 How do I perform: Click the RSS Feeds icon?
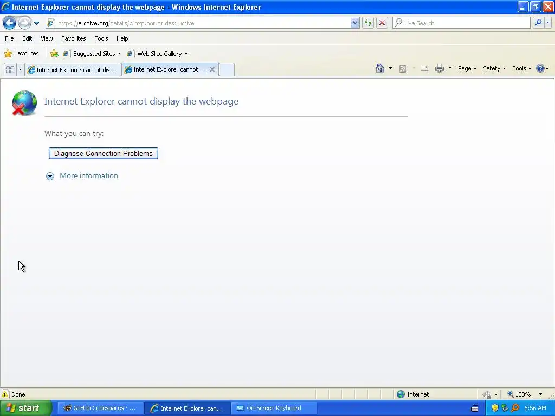[403, 69]
